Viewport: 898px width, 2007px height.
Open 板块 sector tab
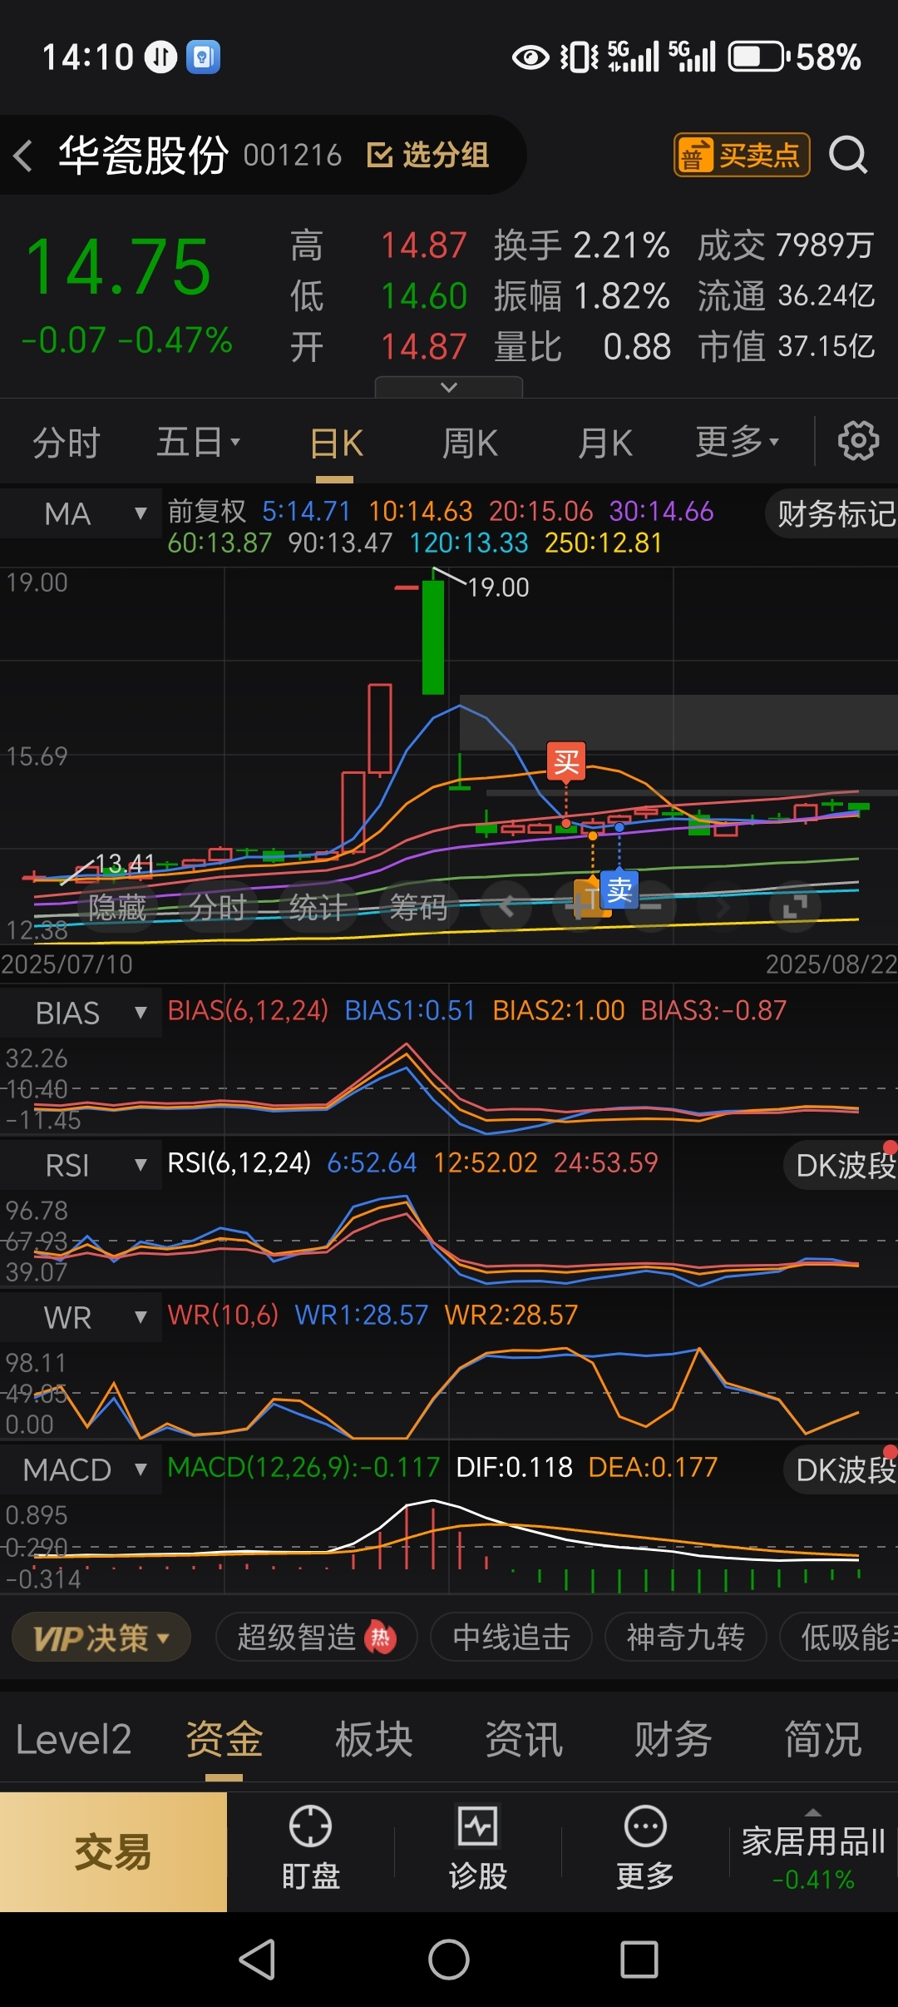pos(373,1739)
